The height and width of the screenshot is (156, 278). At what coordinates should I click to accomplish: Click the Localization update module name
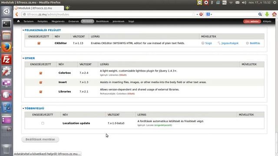coord(76,123)
